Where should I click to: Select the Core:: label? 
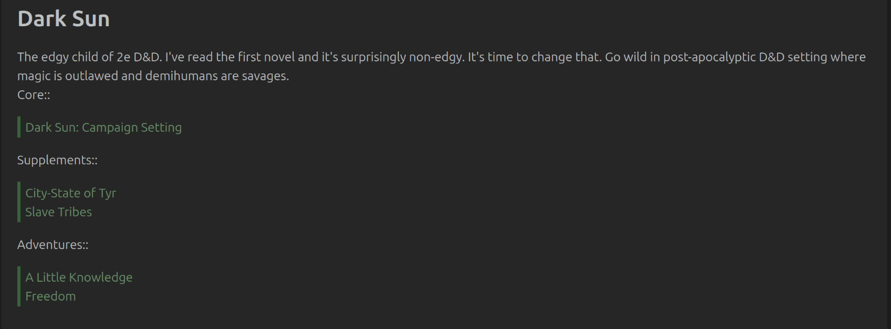pos(34,95)
